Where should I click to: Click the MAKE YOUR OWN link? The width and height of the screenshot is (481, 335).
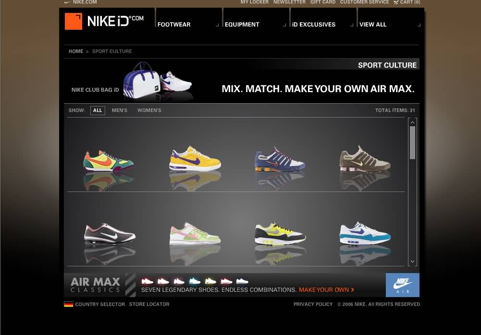point(326,290)
